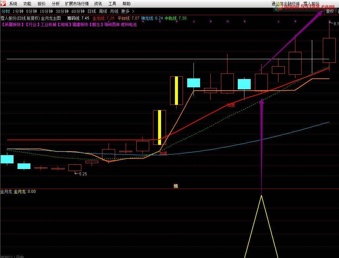Image resolution: width=339 pixels, height=258 pixels.
Task: Click the 工业机械 industry link
Action: [49, 25]
